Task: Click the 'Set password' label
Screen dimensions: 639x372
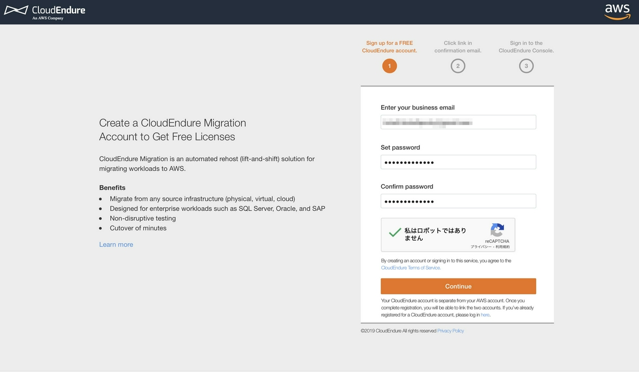Action: 400,147
